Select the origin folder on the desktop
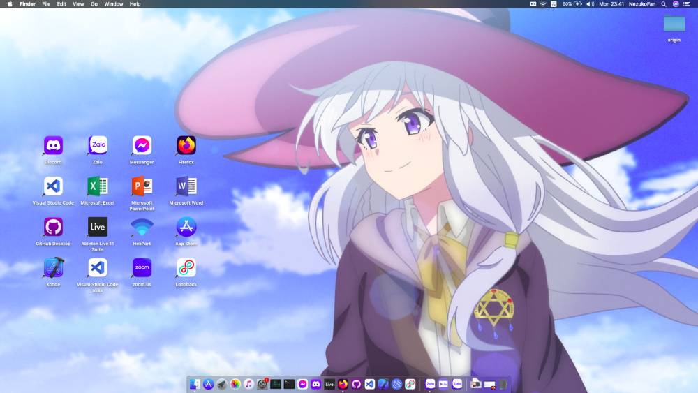This screenshot has width=698, height=393. (674, 24)
